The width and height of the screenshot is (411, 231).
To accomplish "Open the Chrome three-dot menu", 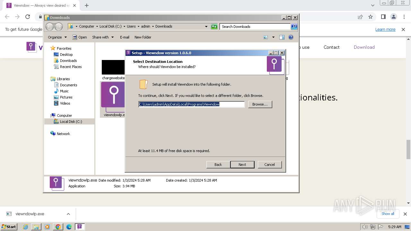I will click(403, 17).
